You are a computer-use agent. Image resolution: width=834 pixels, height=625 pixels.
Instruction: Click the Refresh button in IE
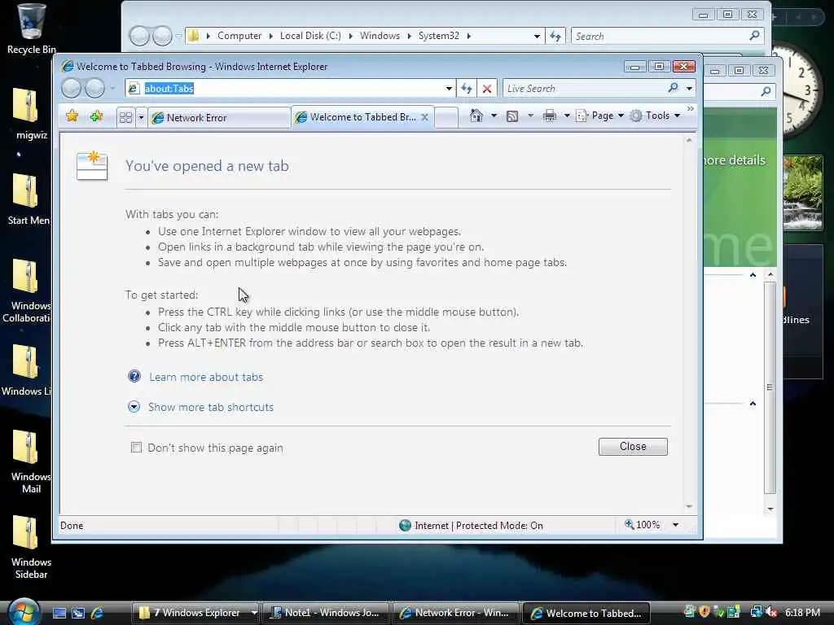click(x=467, y=88)
